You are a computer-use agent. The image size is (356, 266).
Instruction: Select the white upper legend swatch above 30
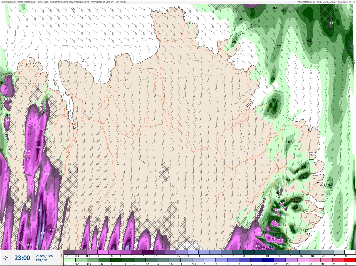[x=350, y=252]
